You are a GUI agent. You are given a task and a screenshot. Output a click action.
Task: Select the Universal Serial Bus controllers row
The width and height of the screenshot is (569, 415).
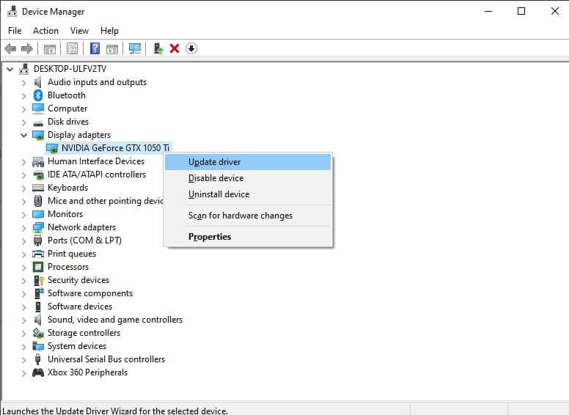pyautogui.click(x=106, y=359)
